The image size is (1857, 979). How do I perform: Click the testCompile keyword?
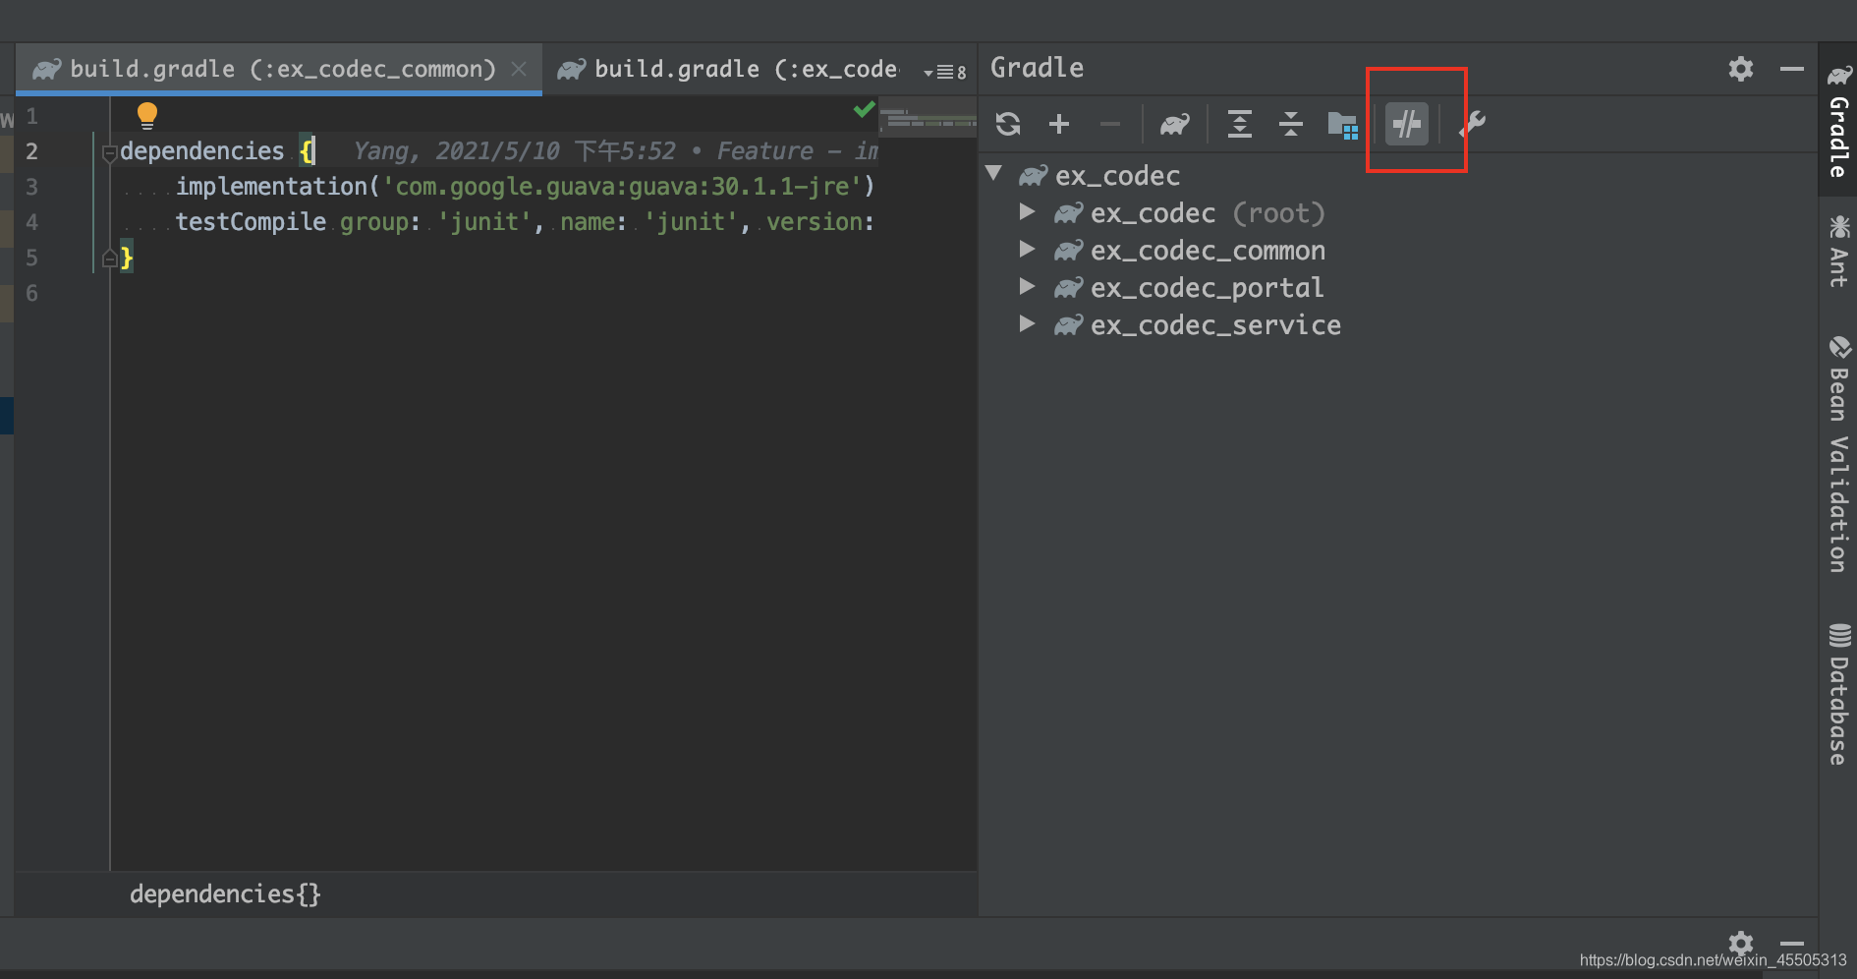click(x=251, y=222)
